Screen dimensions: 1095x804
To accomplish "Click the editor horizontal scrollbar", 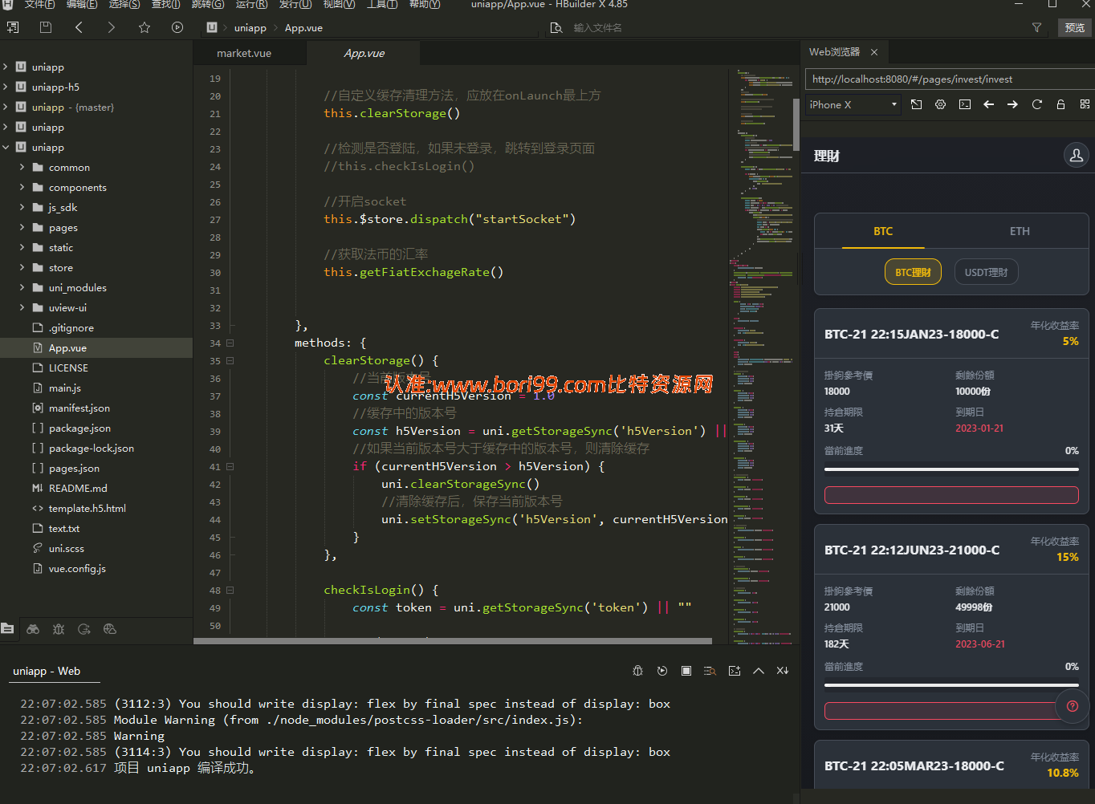I will (x=453, y=641).
